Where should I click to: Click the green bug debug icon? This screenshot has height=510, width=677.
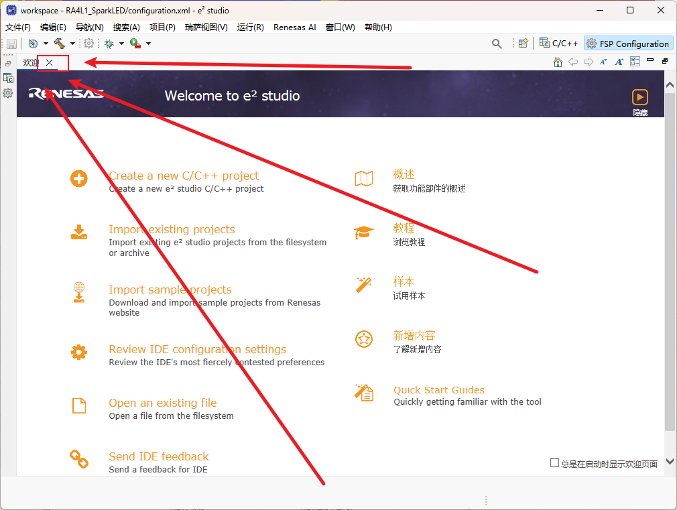(x=109, y=44)
